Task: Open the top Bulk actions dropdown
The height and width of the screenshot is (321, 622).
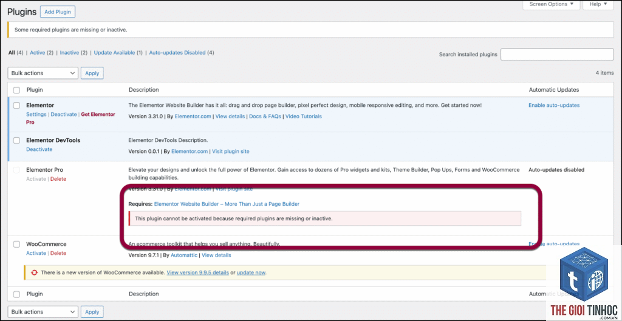Action: tap(43, 73)
